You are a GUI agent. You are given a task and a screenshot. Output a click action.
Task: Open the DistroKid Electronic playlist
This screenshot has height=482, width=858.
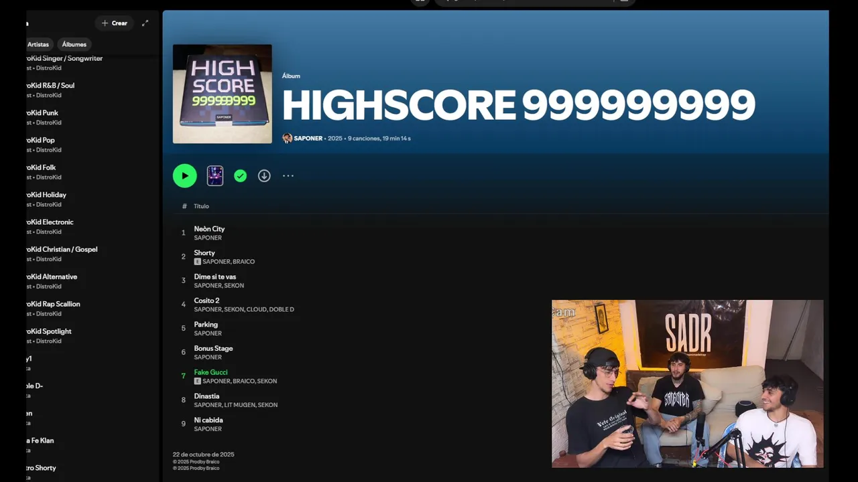93,227
